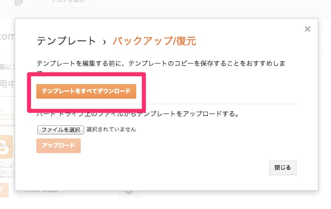Click the faded アップロード button
Screen dimensions: 331x209
[x=59, y=146]
